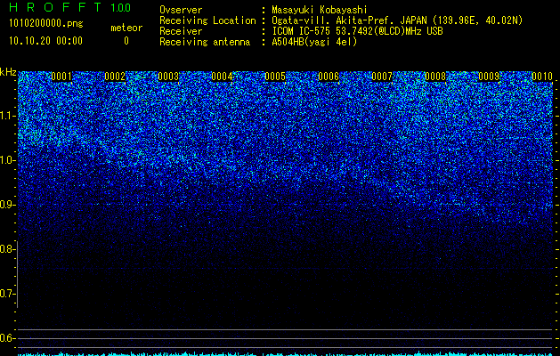The width and height of the screenshot is (560, 356).
Task: Select the 0006 minute marker
Action: click(329, 77)
